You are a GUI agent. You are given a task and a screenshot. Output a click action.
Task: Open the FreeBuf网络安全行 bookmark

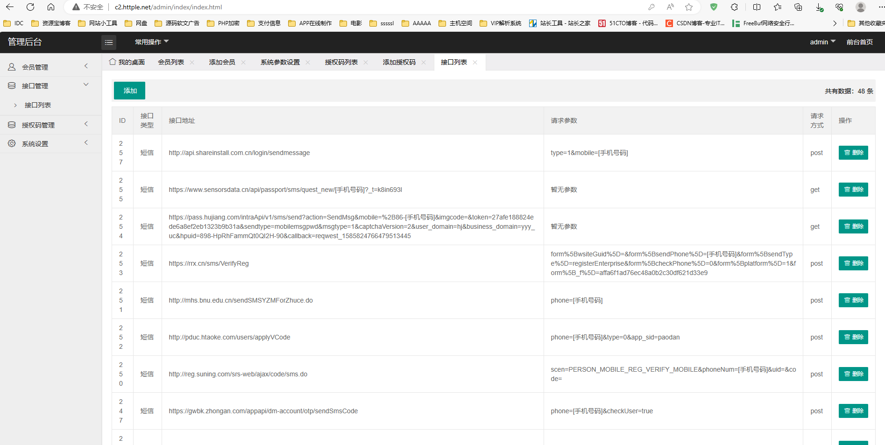coord(763,23)
